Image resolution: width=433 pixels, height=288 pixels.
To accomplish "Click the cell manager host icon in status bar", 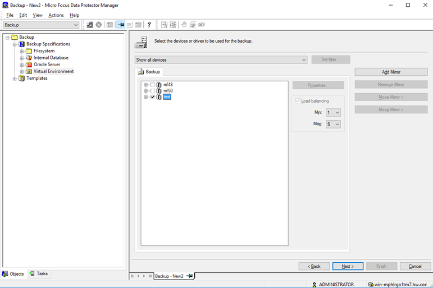I will point(371,285).
